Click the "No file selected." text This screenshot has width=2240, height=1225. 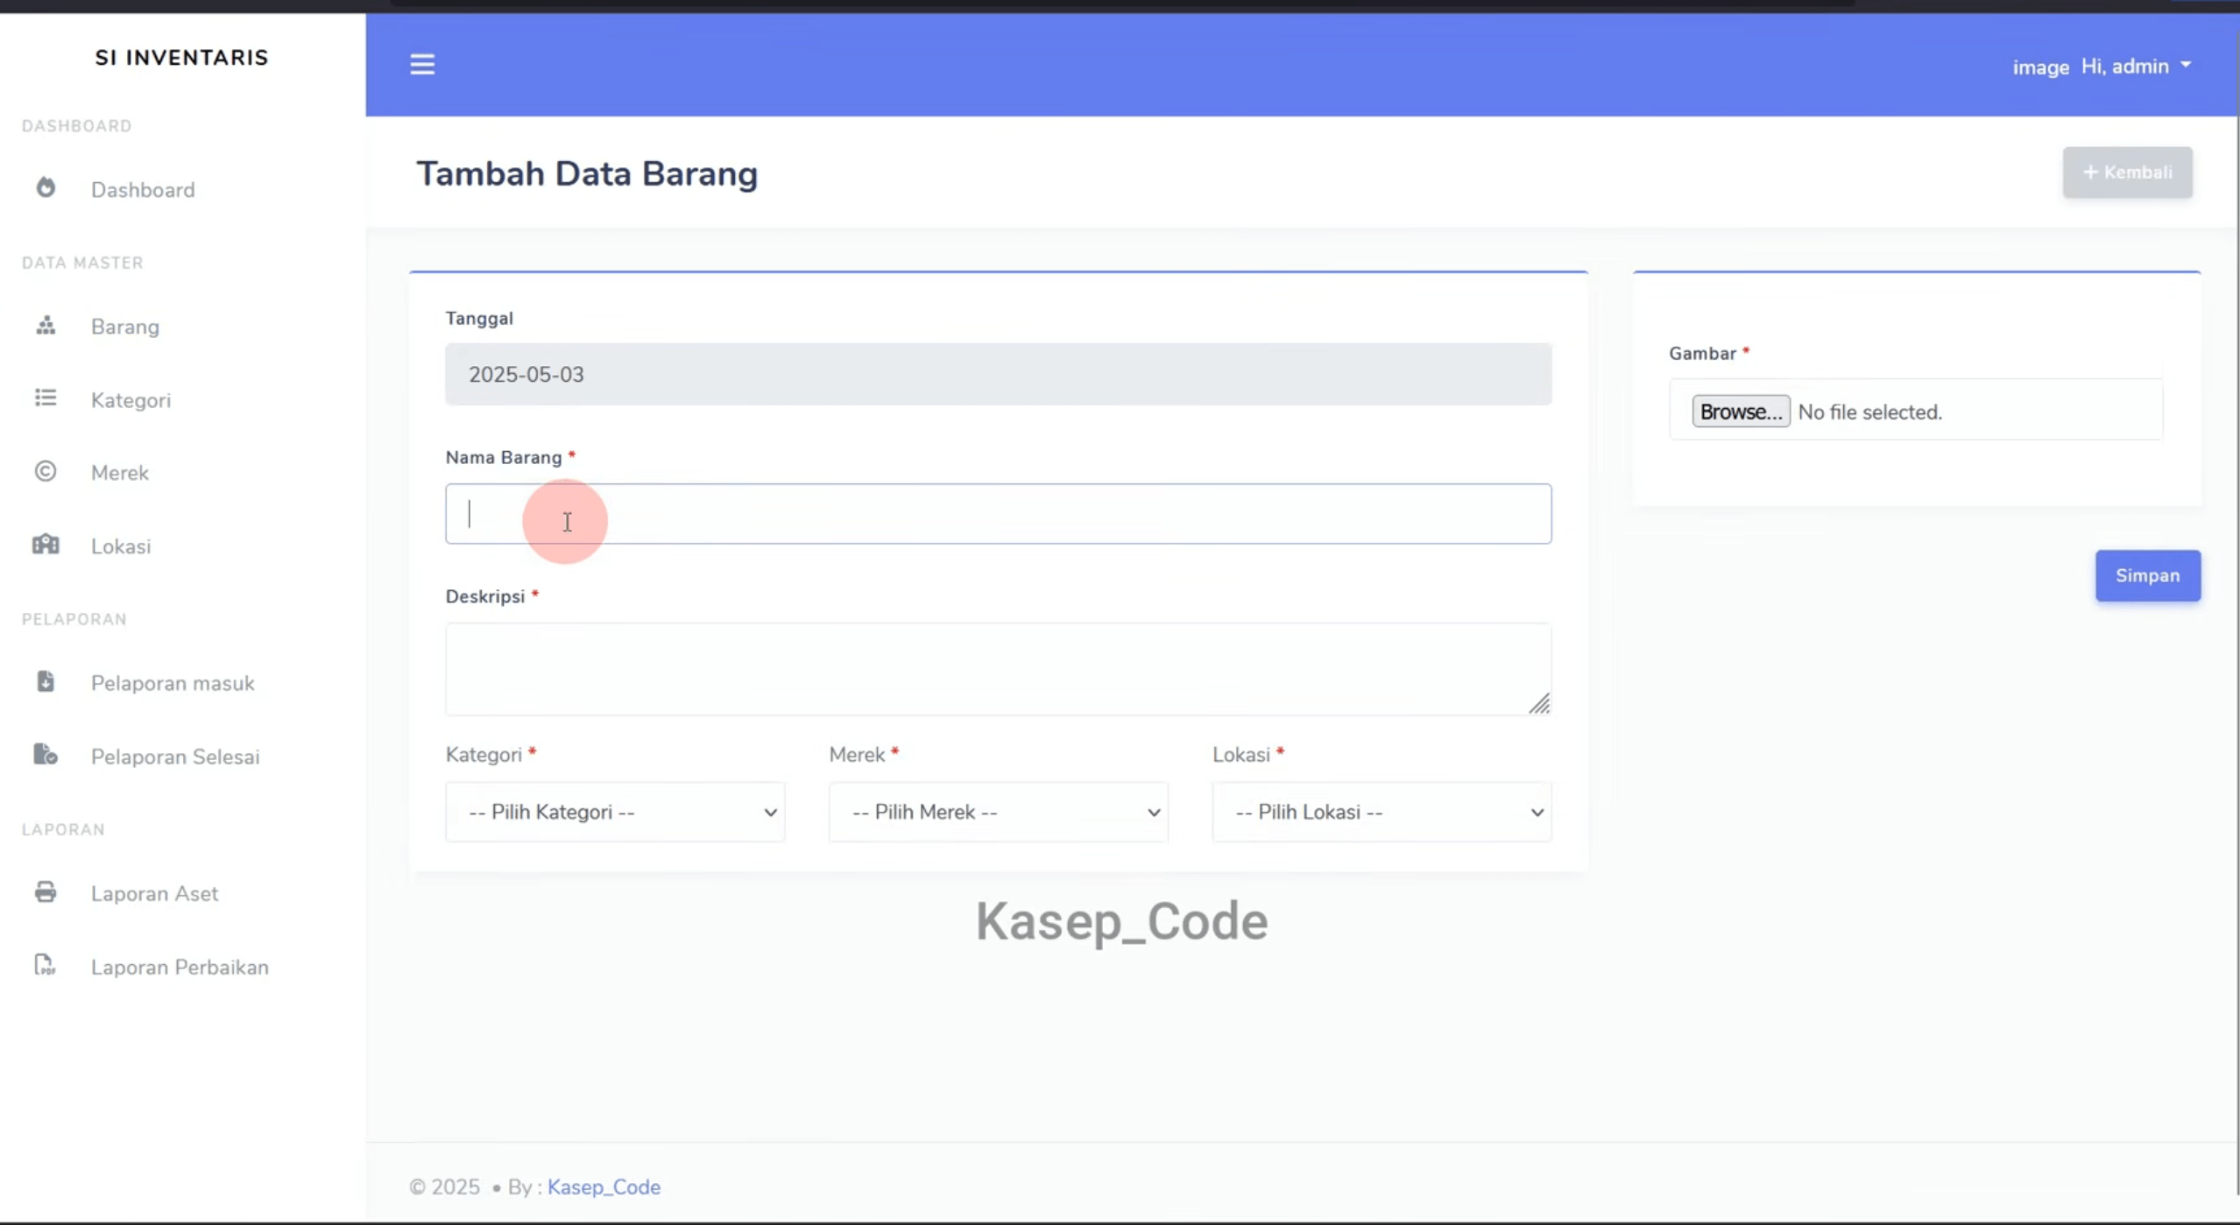coord(1869,412)
